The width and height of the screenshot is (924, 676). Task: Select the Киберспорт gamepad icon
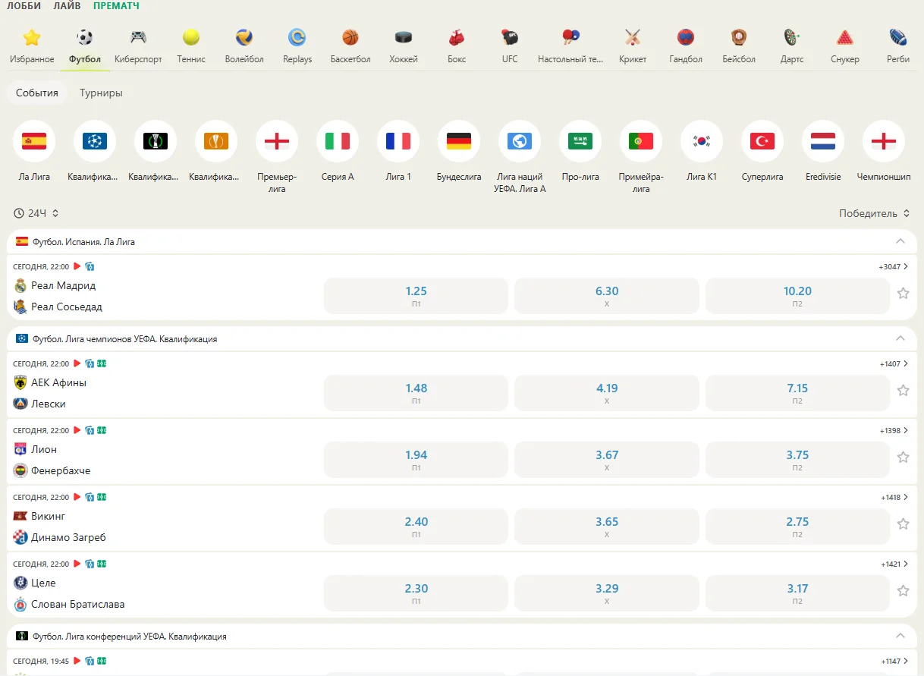pyautogui.click(x=138, y=37)
